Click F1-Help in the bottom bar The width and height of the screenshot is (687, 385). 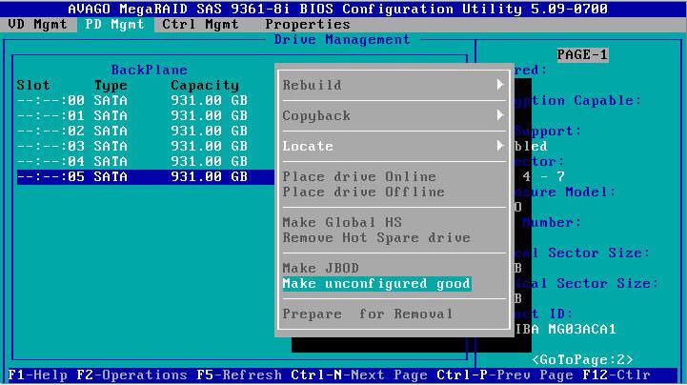[x=37, y=375]
